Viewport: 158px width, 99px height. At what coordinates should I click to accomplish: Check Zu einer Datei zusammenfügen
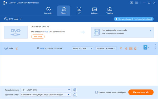tap(96, 92)
